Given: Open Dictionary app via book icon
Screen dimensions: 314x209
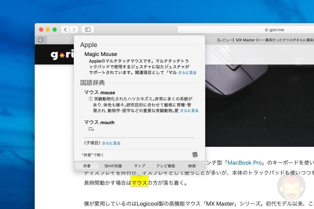Looking at the screenshot, I should 195,155.
